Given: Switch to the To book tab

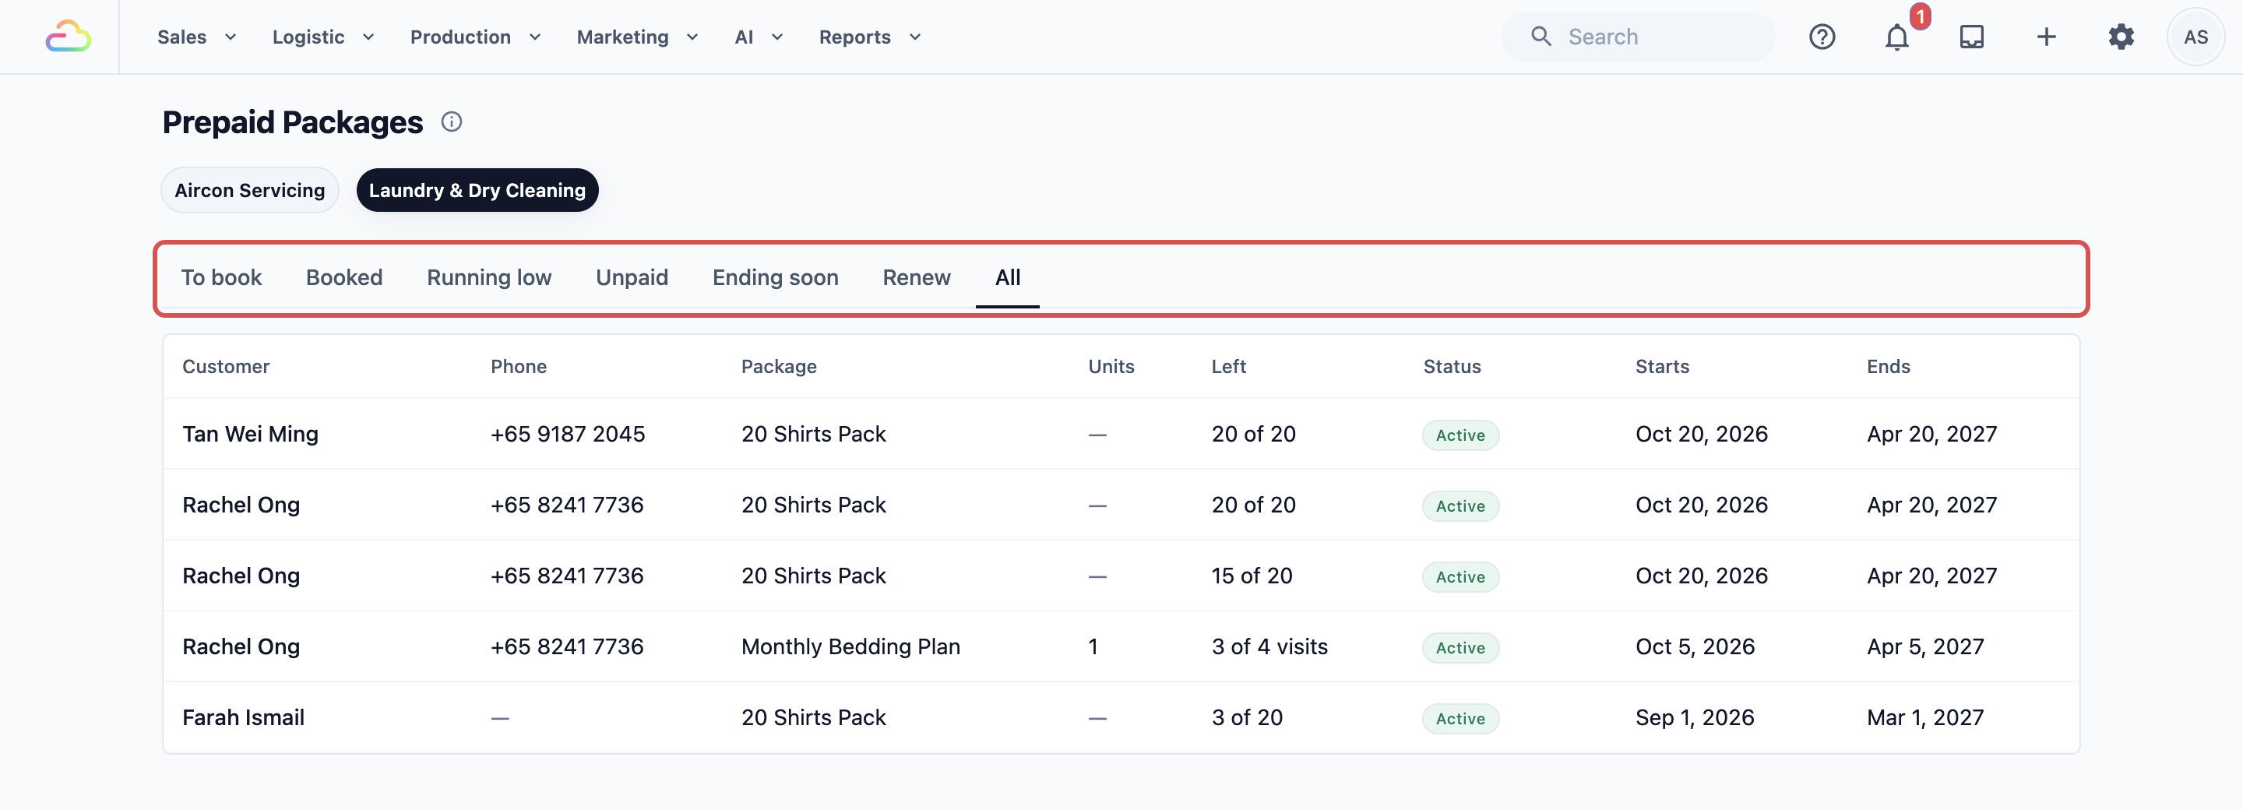Looking at the screenshot, I should click(x=221, y=277).
